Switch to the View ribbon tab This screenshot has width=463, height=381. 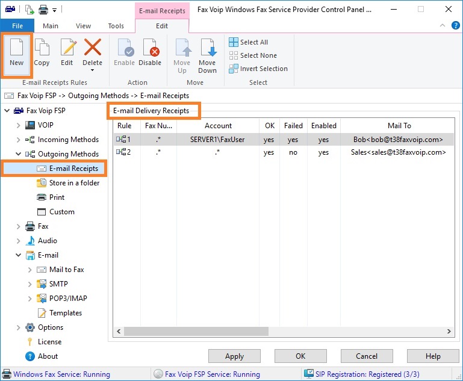click(83, 26)
